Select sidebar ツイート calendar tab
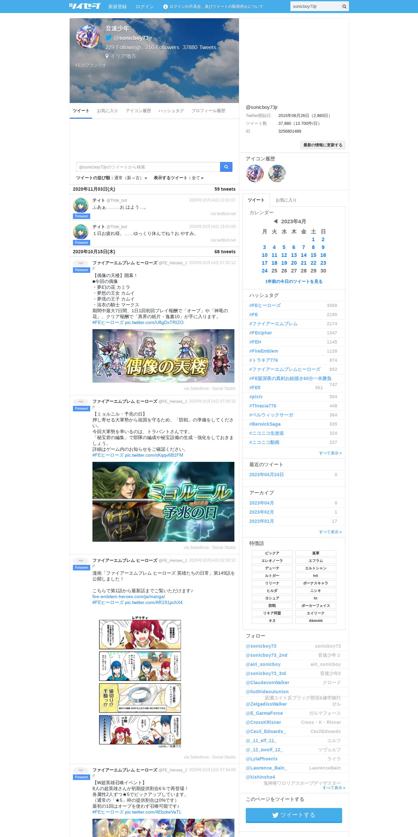 (256, 200)
